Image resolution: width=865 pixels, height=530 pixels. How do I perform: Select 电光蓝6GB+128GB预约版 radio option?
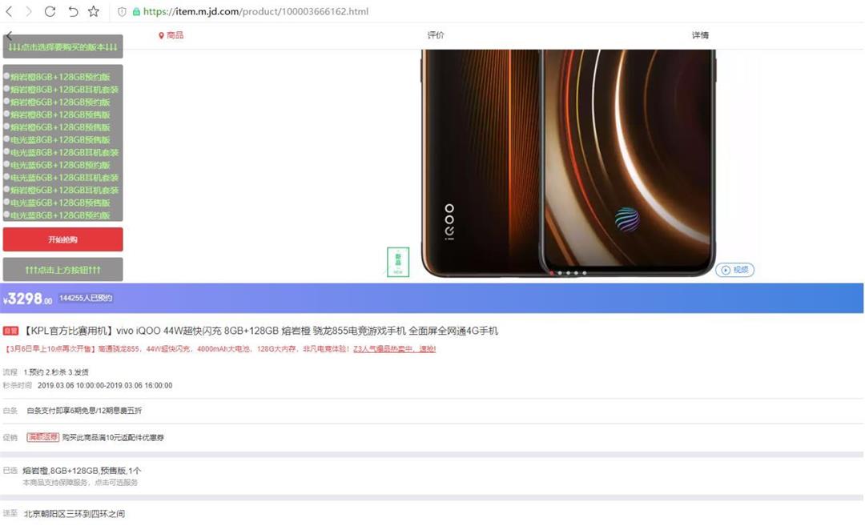pyautogui.click(x=6, y=164)
